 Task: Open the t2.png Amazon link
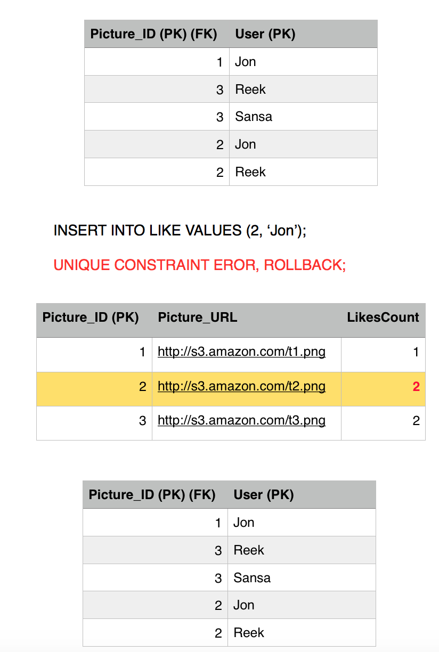click(x=241, y=387)
